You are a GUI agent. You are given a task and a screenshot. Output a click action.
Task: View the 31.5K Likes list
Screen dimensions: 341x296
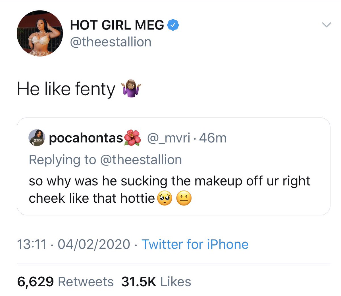(x=156, y=282)
